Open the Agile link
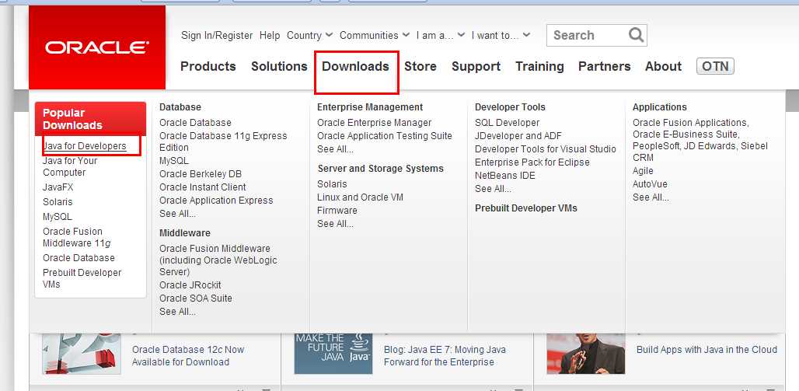The image size is (799, 391). (x=643, y=171)
